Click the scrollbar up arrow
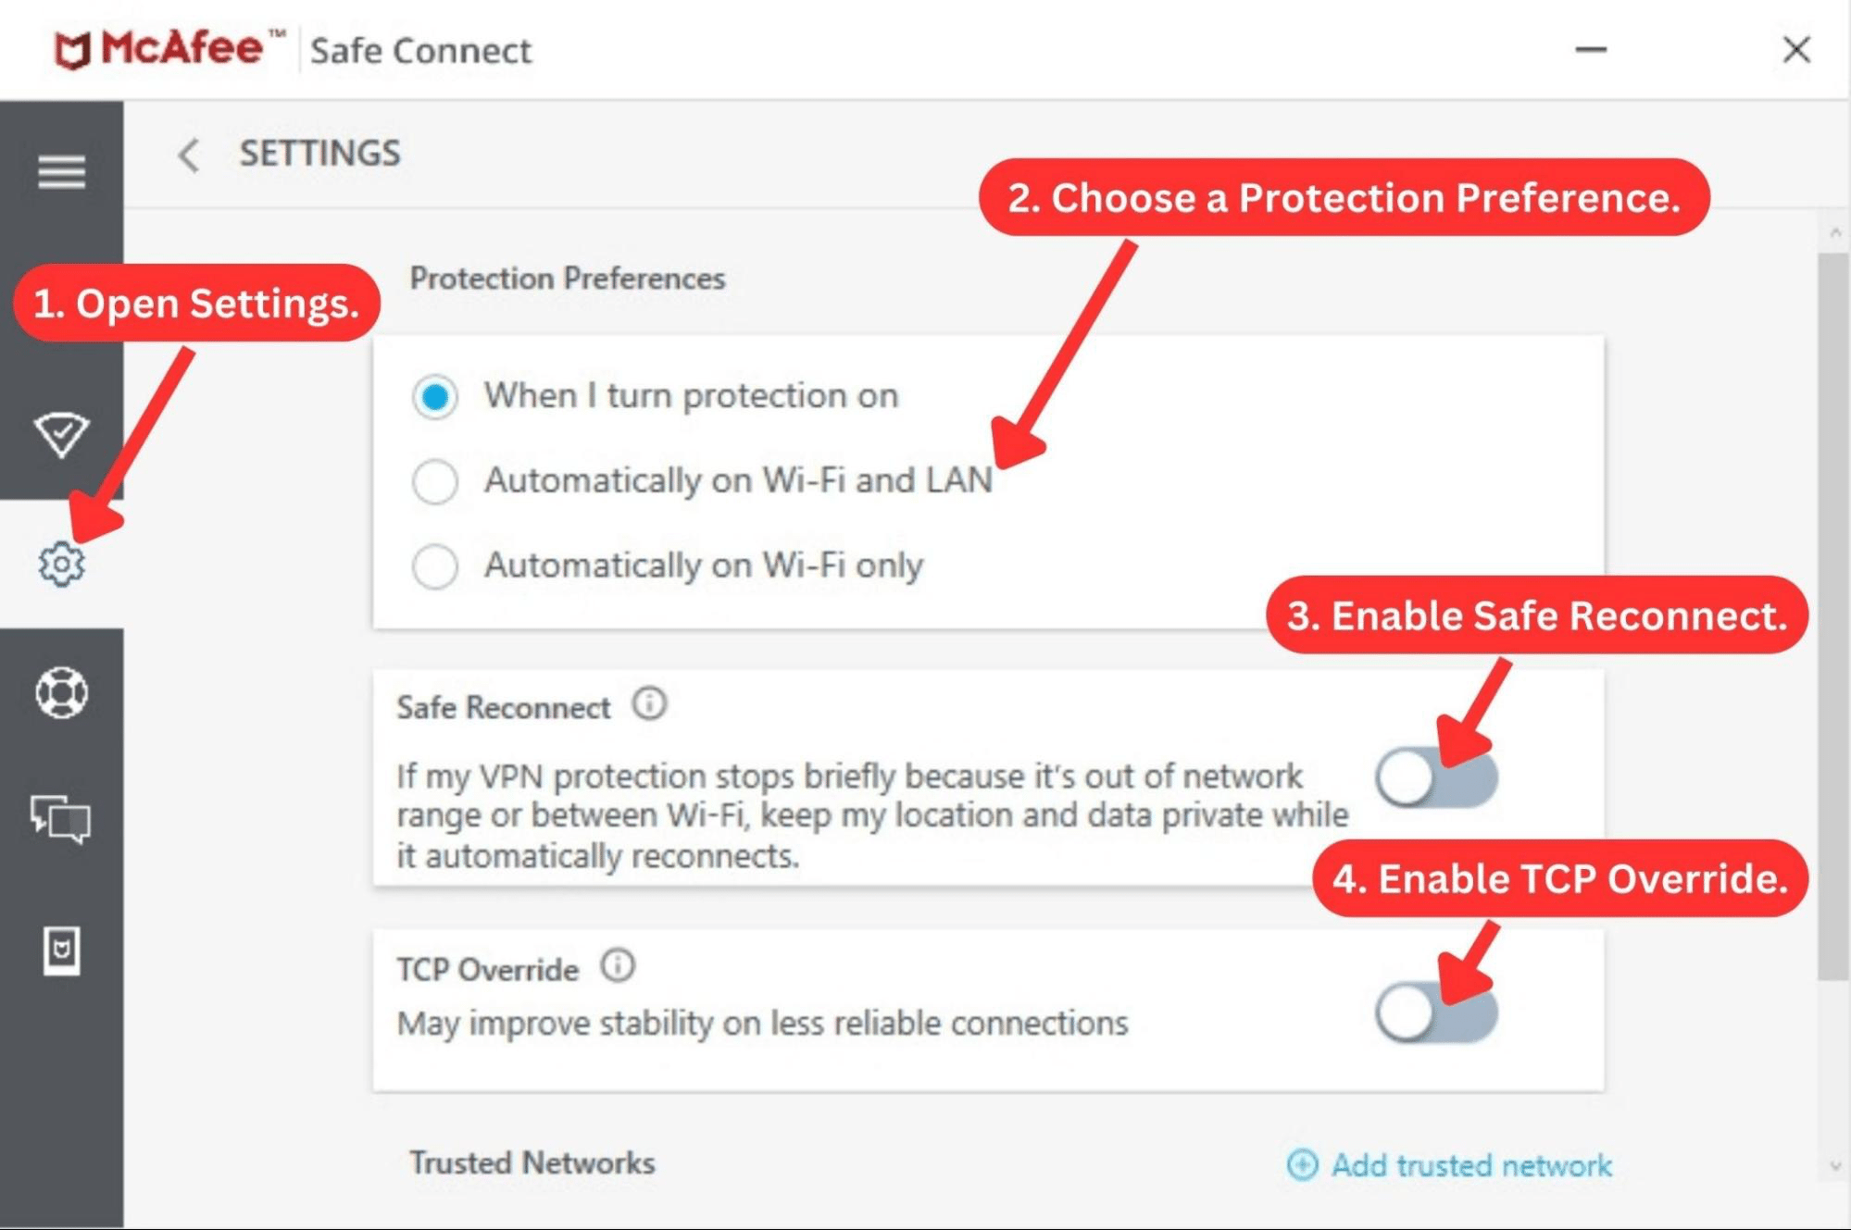Image resolution: width=1851 pixels, height=1230 pixels. 1835,232
